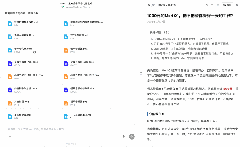Click the article main headline
Viewport: 240px width, 147px height.
click(190, 16)
